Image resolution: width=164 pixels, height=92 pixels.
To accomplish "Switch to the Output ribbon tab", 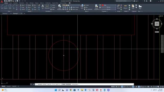I will (37, 3).
